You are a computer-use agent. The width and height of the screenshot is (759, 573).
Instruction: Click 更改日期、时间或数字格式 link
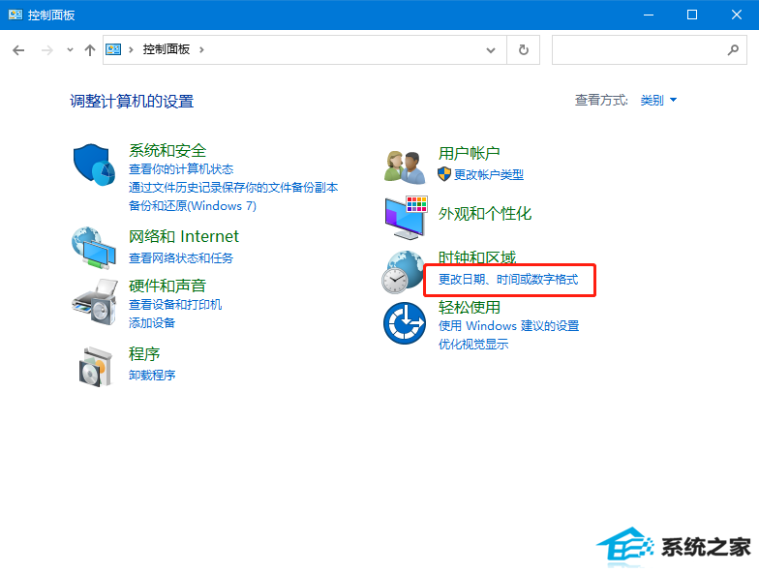click(507, 279)
